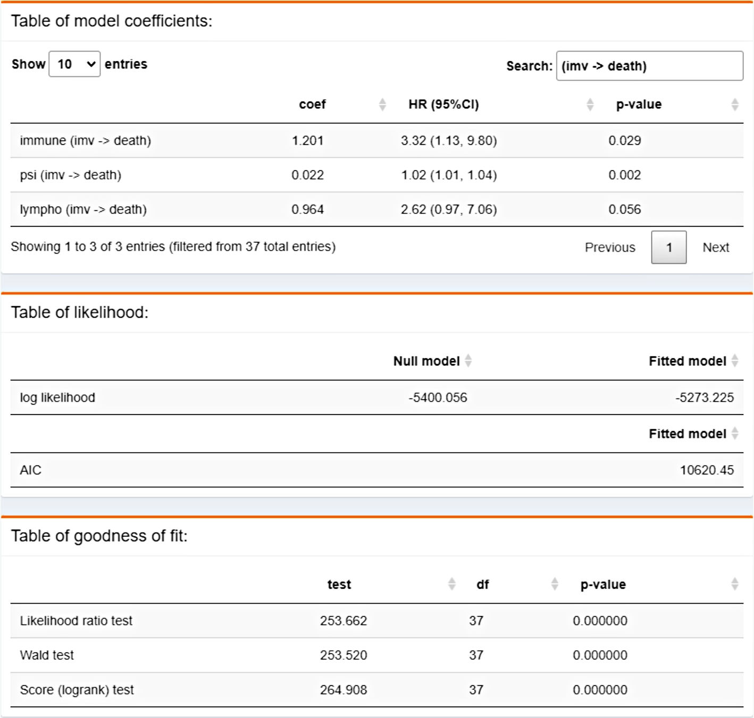Sort goodness of fit by df arrows
The image size is (754, 718).
(x=555, y=585)
